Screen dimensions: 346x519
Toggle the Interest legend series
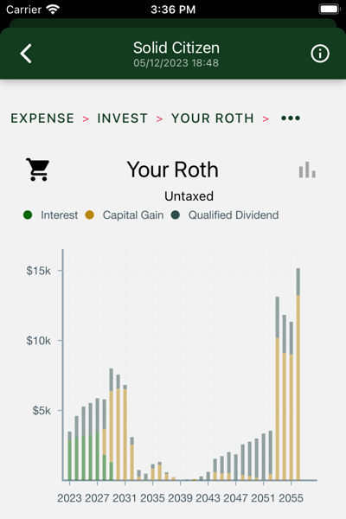tap(51, 215)
